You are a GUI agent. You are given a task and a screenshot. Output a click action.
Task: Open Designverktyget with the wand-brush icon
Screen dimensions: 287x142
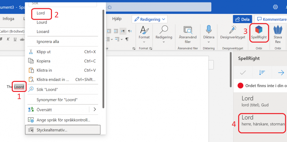click(232, 33)
